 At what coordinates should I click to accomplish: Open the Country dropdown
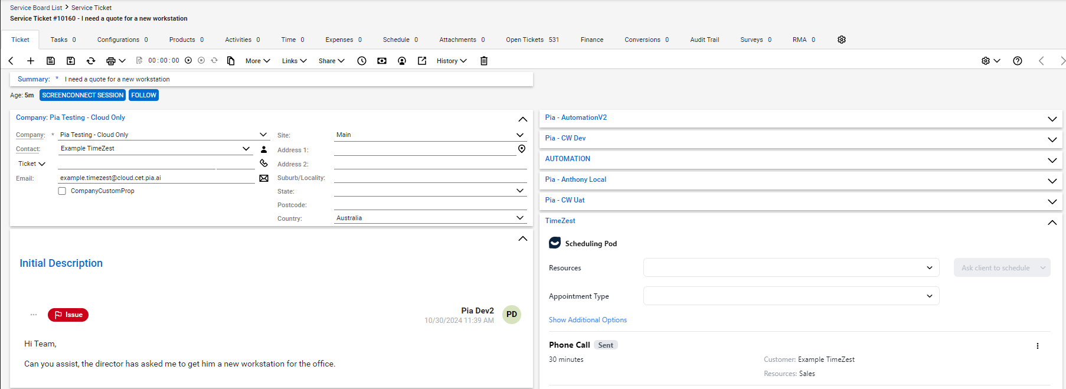point(520,218)
